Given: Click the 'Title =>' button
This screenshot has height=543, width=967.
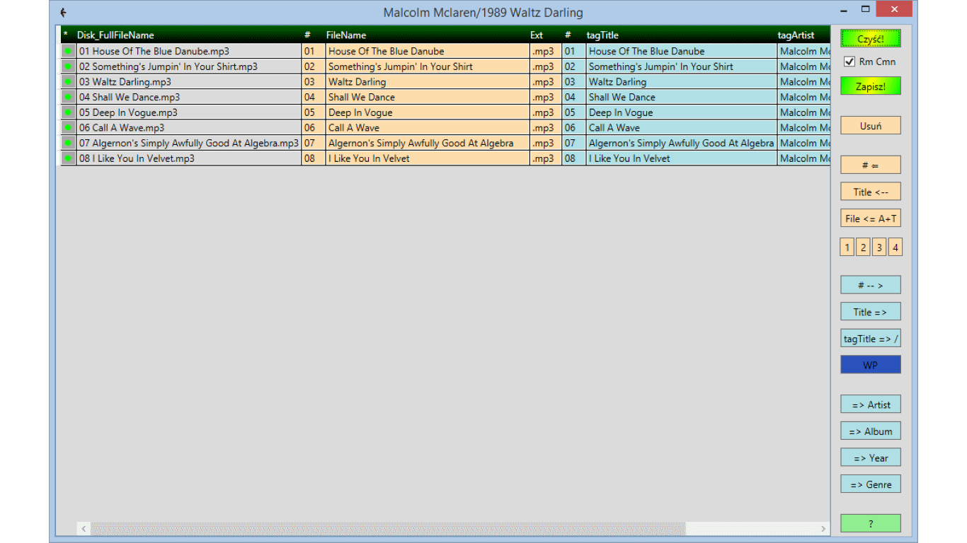Looking at the screenshot, I should (x=871, y=312).
